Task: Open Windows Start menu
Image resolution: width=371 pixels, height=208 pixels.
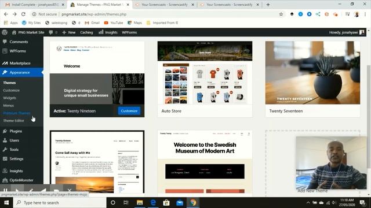Action: [6, 203]
